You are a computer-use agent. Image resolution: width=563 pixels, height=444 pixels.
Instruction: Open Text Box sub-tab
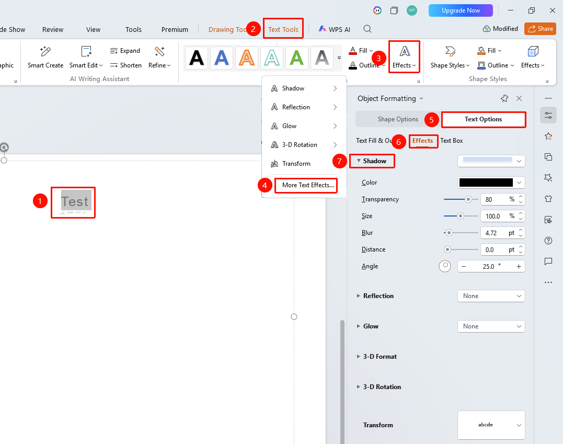(452, 141)
